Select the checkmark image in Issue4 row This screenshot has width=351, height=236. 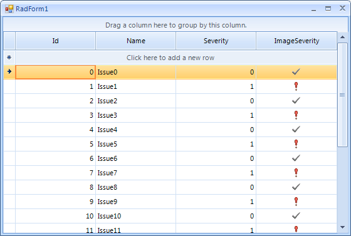296,129
